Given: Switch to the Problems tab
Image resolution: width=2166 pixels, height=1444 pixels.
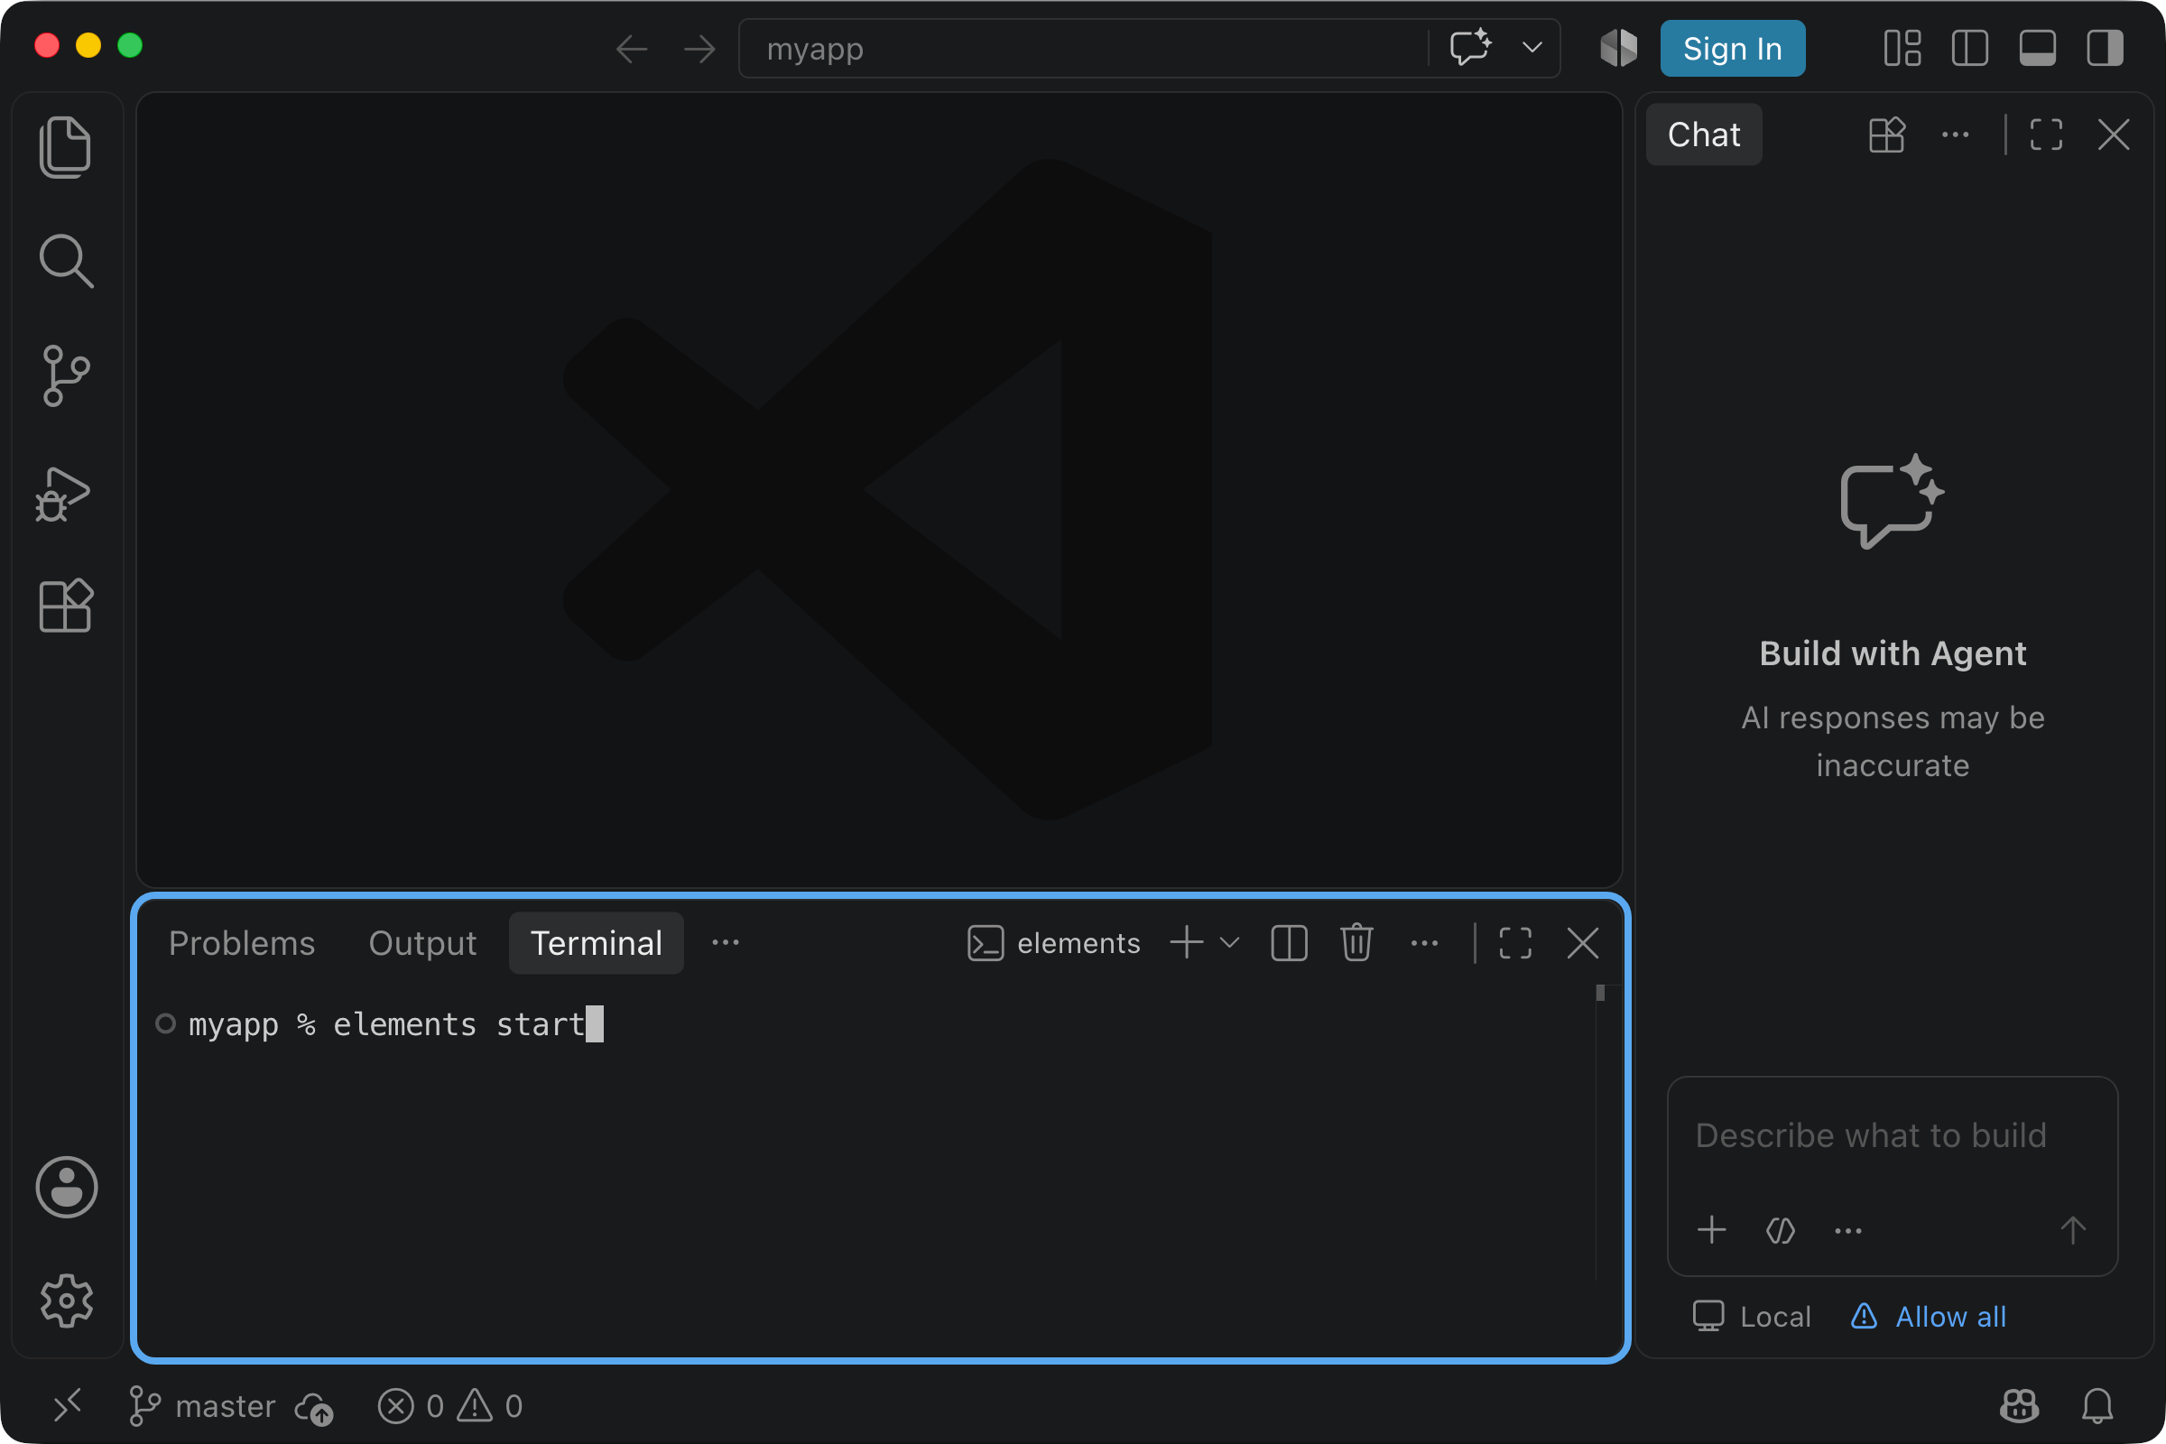Looking at the screenshot, I should point(242,943).
